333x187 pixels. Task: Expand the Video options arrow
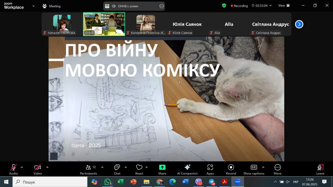47,167
